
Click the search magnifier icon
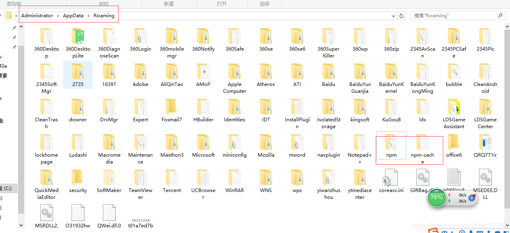point(500,16)
